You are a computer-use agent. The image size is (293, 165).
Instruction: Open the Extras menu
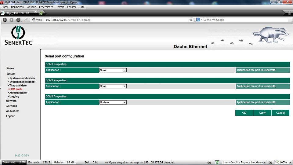pyautogui.click(x=60, y=7)
